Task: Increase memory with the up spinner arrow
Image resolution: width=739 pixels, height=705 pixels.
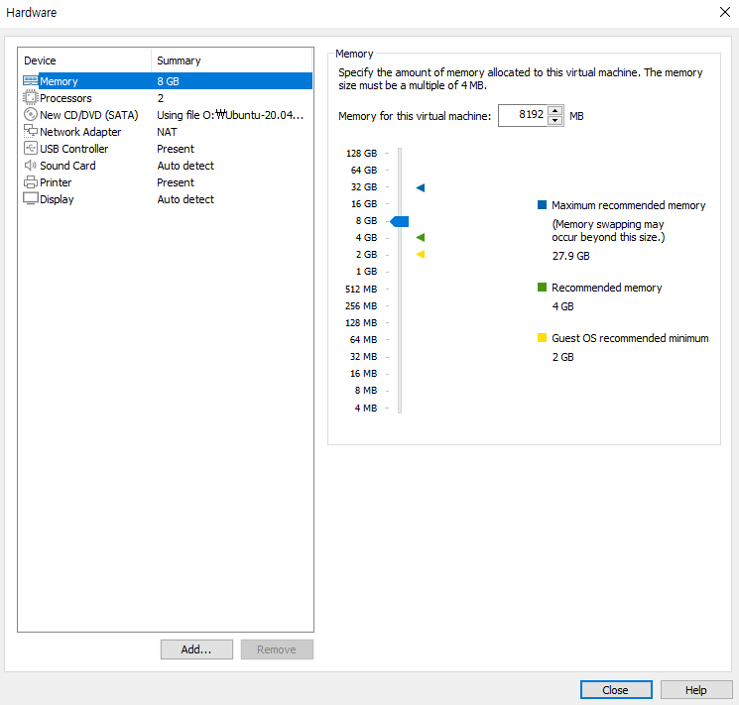Action: point(555,111)
